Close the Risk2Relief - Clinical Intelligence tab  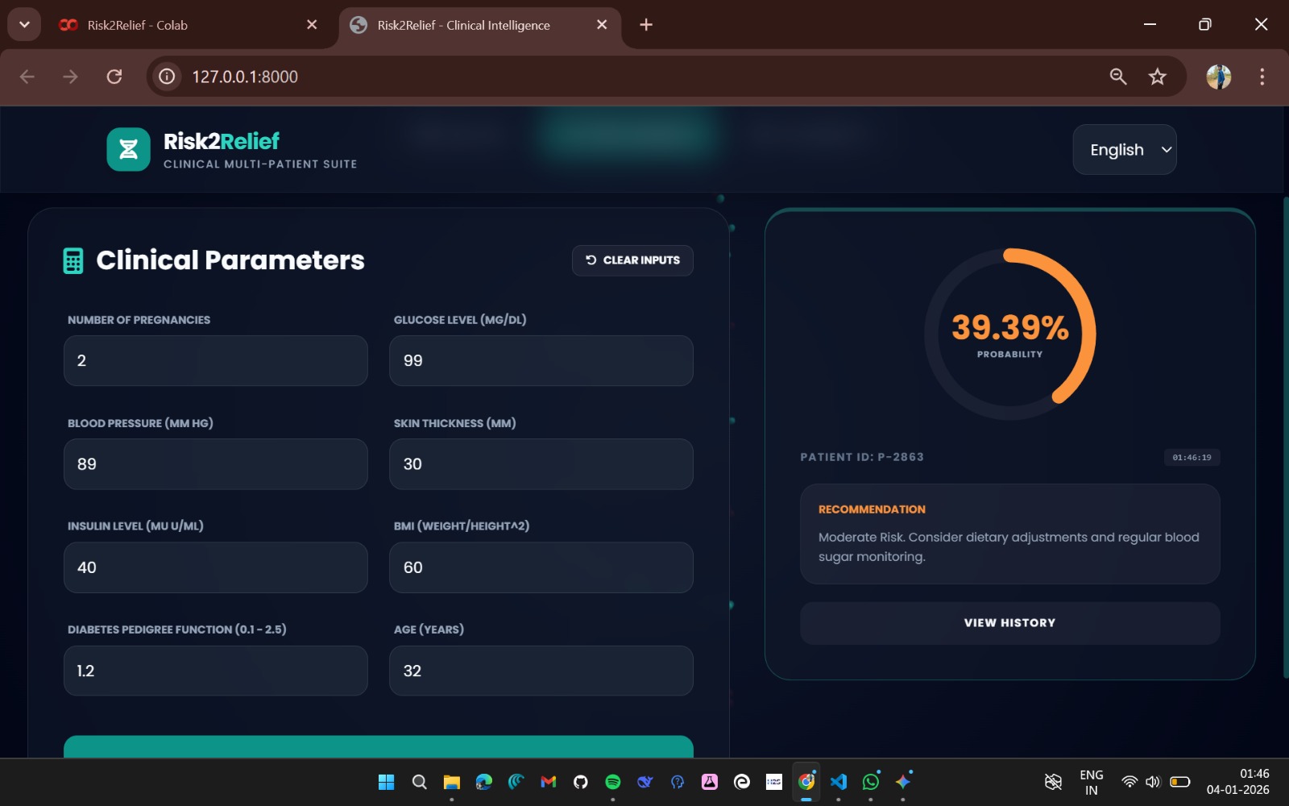[x=602, y=25]
